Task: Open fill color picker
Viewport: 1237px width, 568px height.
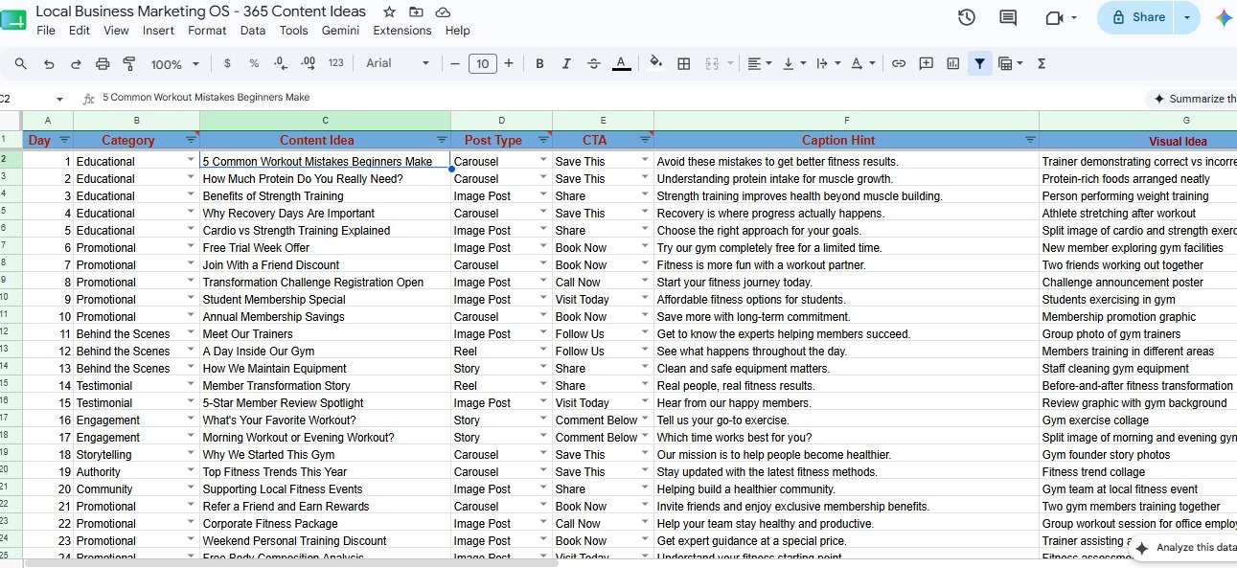Action: (x=656, y=64)
